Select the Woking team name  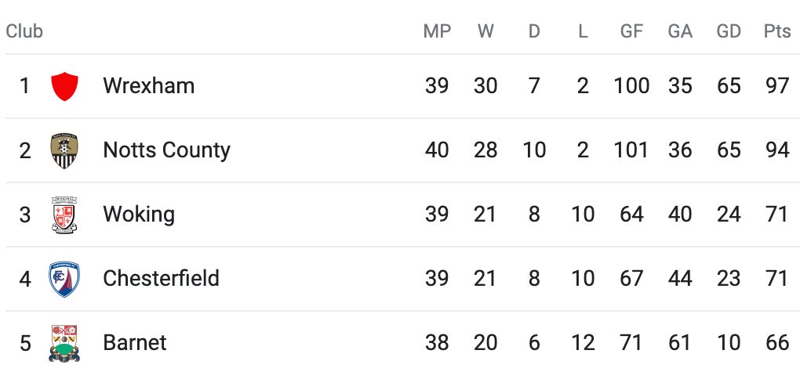point(139,215)
